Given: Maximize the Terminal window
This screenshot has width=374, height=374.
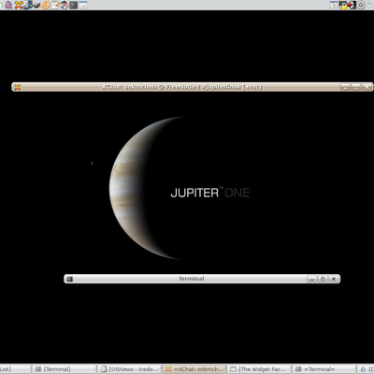Looking at the screenshot, I should click(x=323, y=279).
